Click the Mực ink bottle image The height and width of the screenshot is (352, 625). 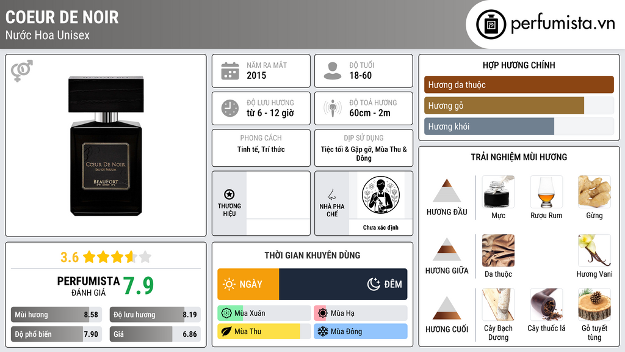(x=498, y=192)
